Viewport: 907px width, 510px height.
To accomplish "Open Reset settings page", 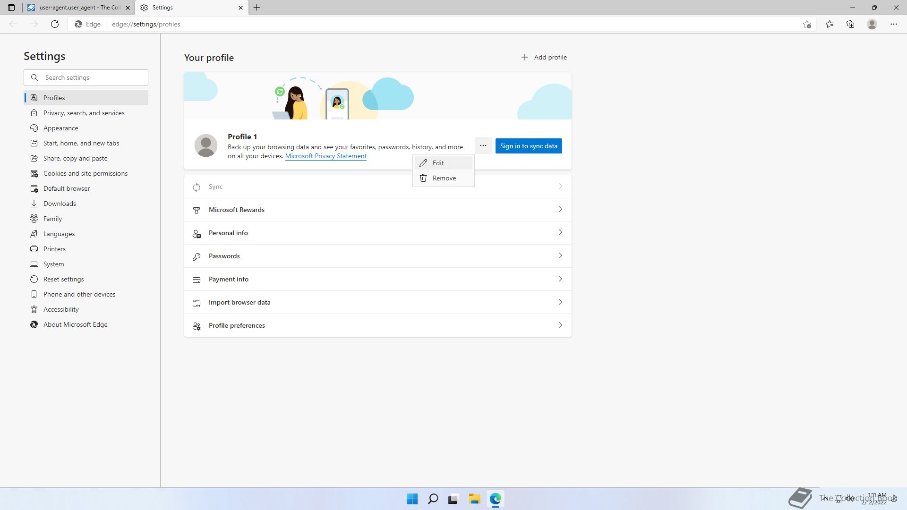I will pos(86,279).
